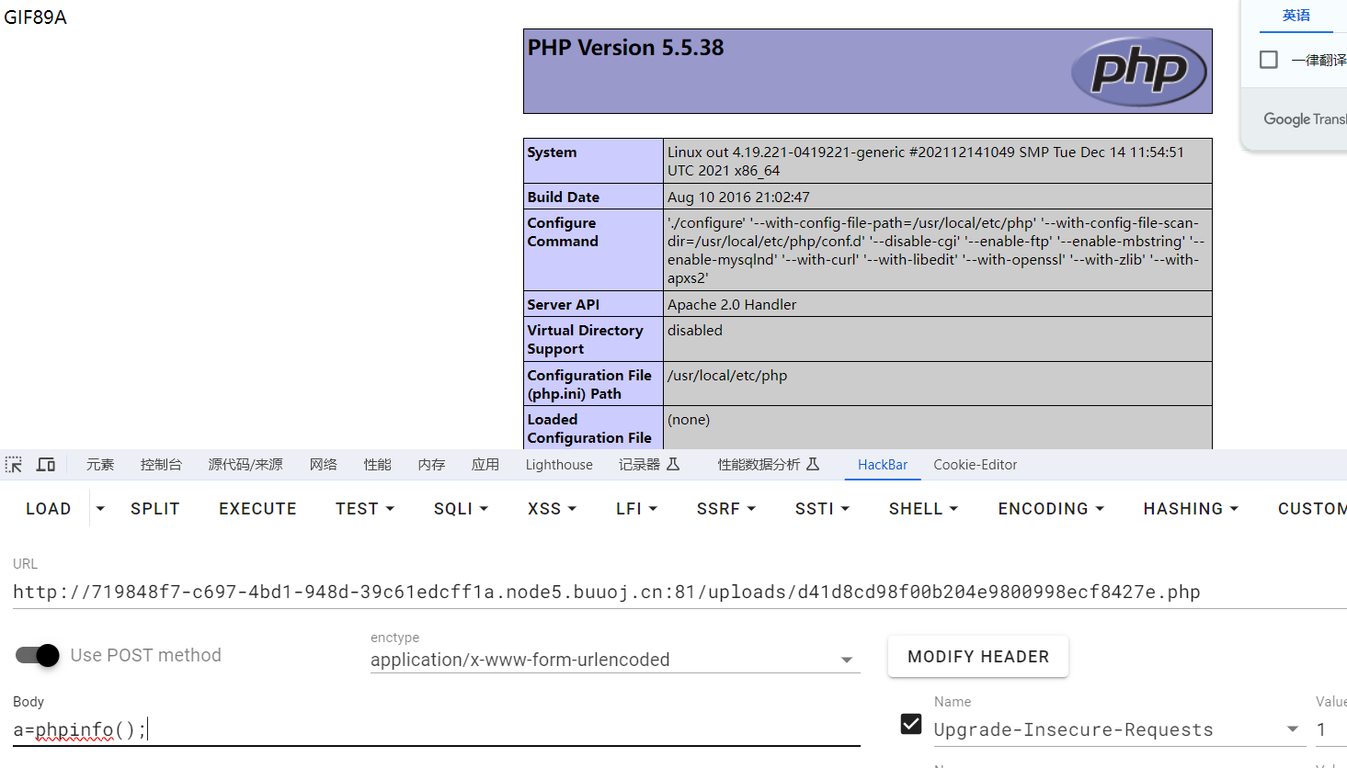This screenshot has height=768, width=1347.
Task: Check the 一律翻译 always-translate checkbox
Action: tap(1269, 60)
